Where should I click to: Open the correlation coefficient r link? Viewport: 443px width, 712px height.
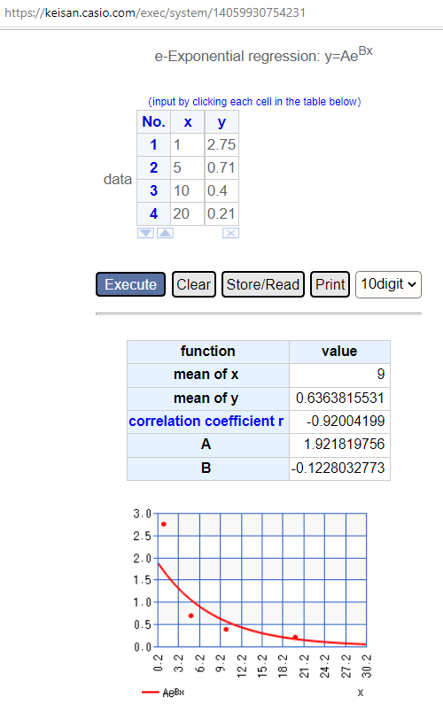pyautogui.click(x=206, y=421)
